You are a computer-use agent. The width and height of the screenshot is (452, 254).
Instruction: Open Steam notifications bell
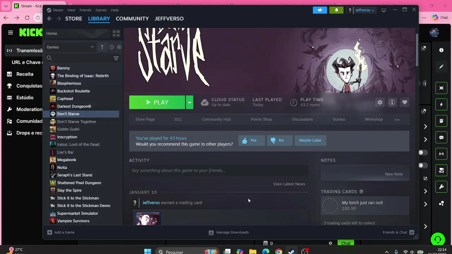pos(336,10)
